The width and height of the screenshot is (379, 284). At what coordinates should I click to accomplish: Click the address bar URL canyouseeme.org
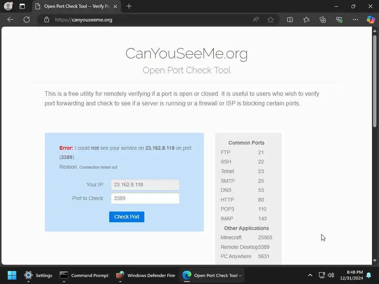84,20
